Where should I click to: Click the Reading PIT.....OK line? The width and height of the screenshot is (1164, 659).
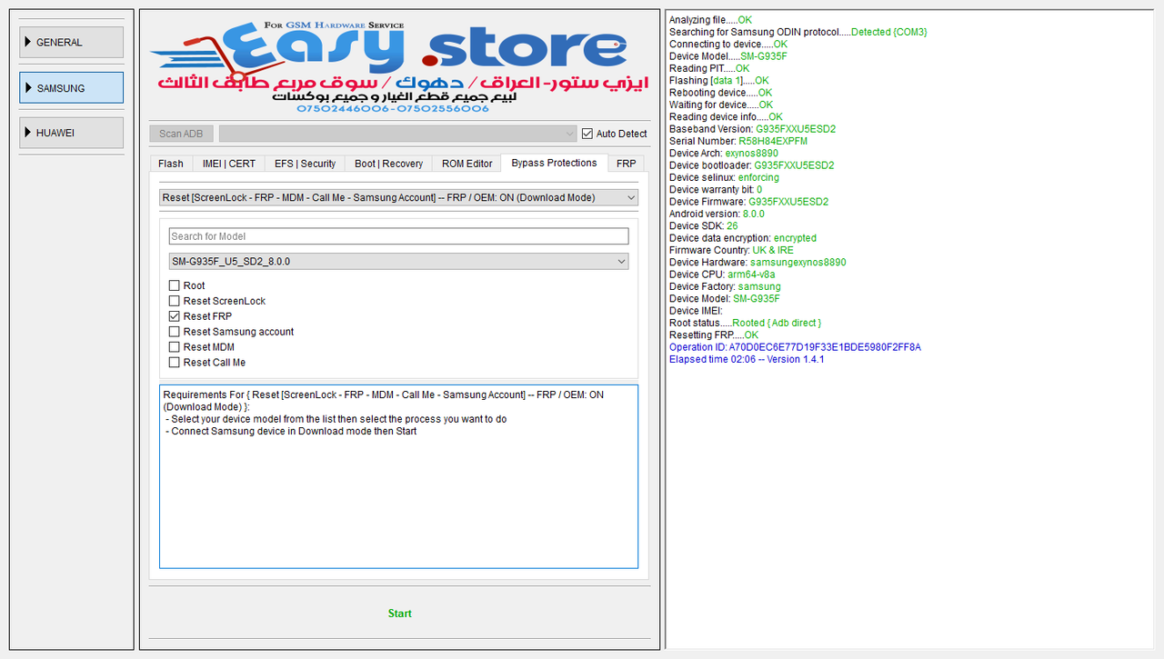pyautogui.click(x=709, y=68)
